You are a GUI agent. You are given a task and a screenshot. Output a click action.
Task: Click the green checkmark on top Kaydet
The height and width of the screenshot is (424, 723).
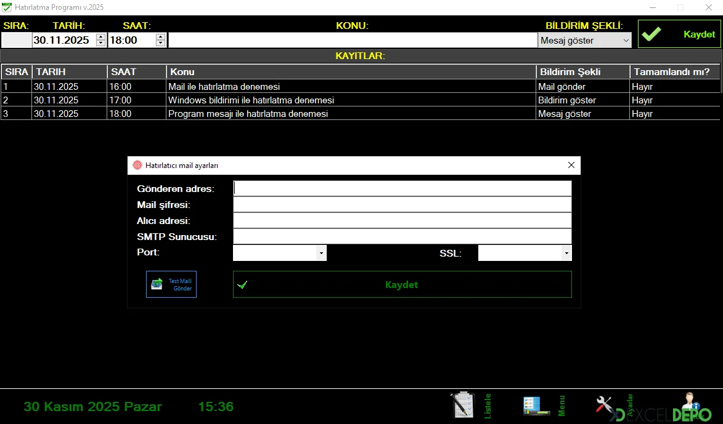click(651, 34)
